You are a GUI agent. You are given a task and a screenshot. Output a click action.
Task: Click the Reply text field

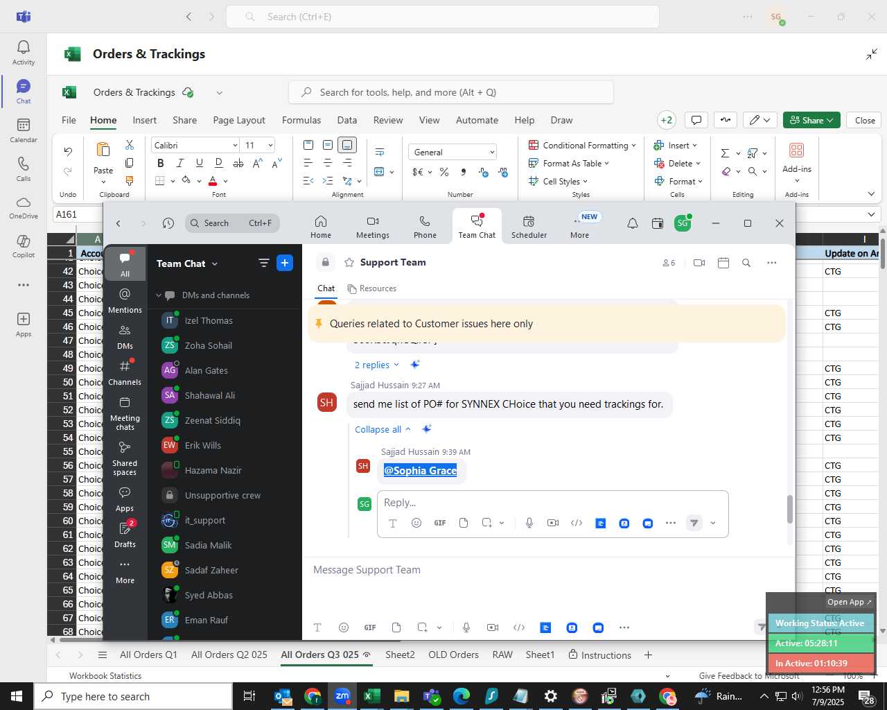[552, 502]
